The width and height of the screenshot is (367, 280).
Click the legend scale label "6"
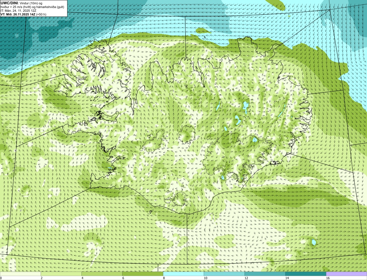[123, 278]
